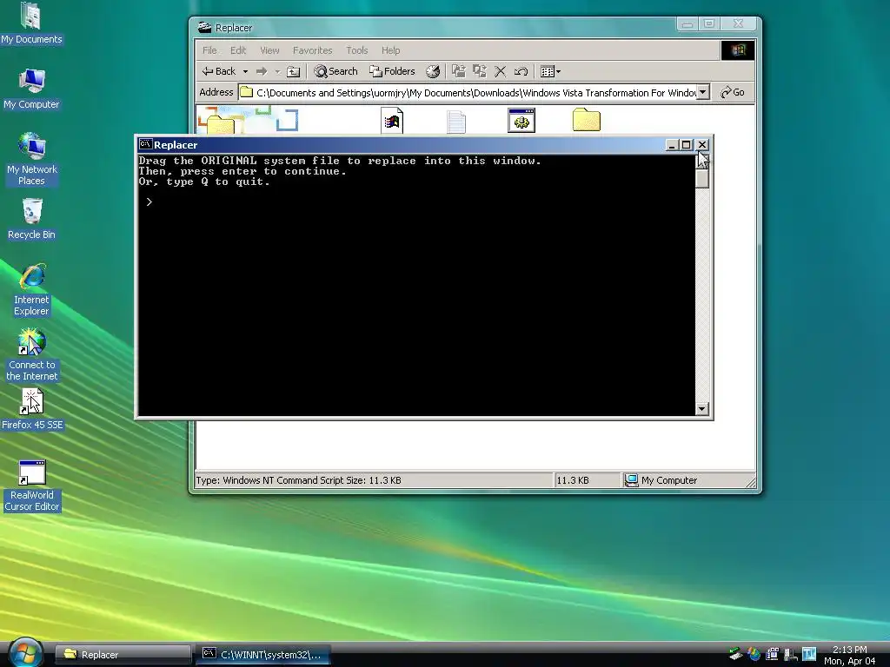Viewport: 890px width, 667px height.
Task: Click the console vertical scrollbar thumb
Action: 702,178
